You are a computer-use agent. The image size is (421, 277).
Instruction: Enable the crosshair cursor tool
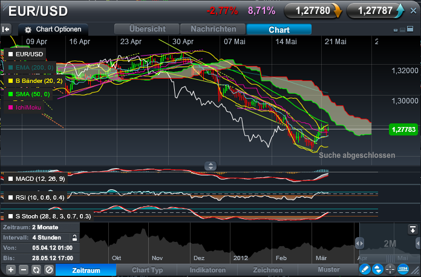390,269
